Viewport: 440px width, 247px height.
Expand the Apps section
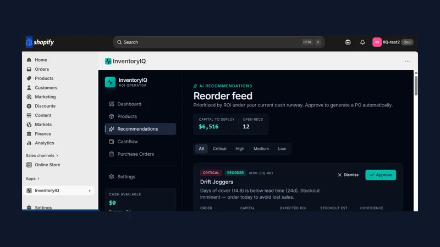pyautogui.click(x=32, y=179)
